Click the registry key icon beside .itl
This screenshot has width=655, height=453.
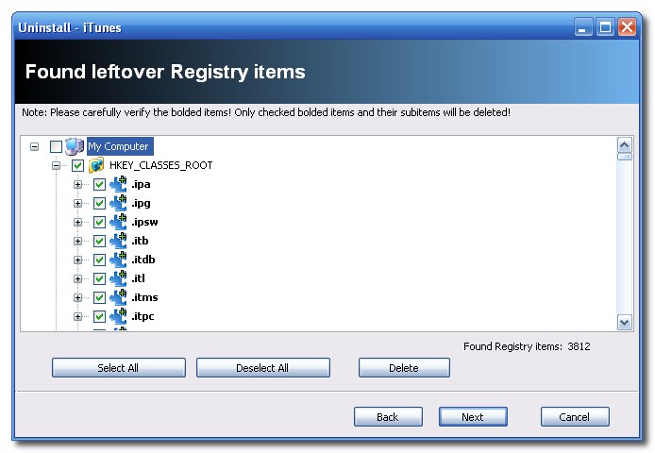[118, 278]
